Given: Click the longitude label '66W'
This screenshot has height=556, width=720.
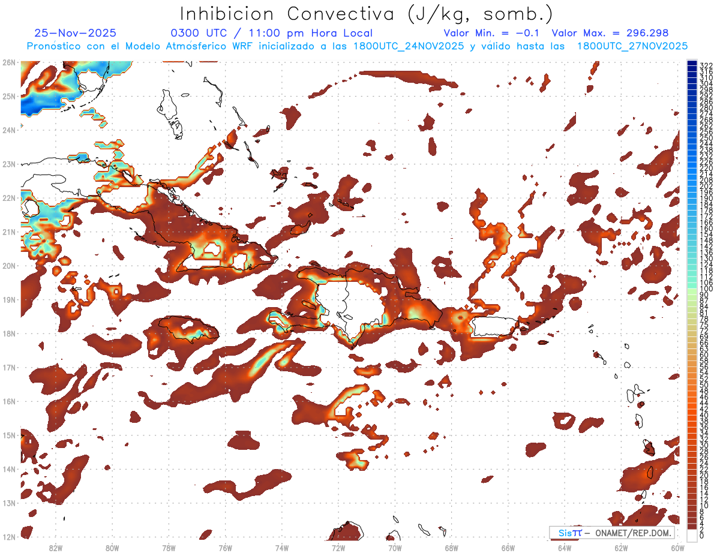Looking at the screenshot, I should (x=508, y=548).
